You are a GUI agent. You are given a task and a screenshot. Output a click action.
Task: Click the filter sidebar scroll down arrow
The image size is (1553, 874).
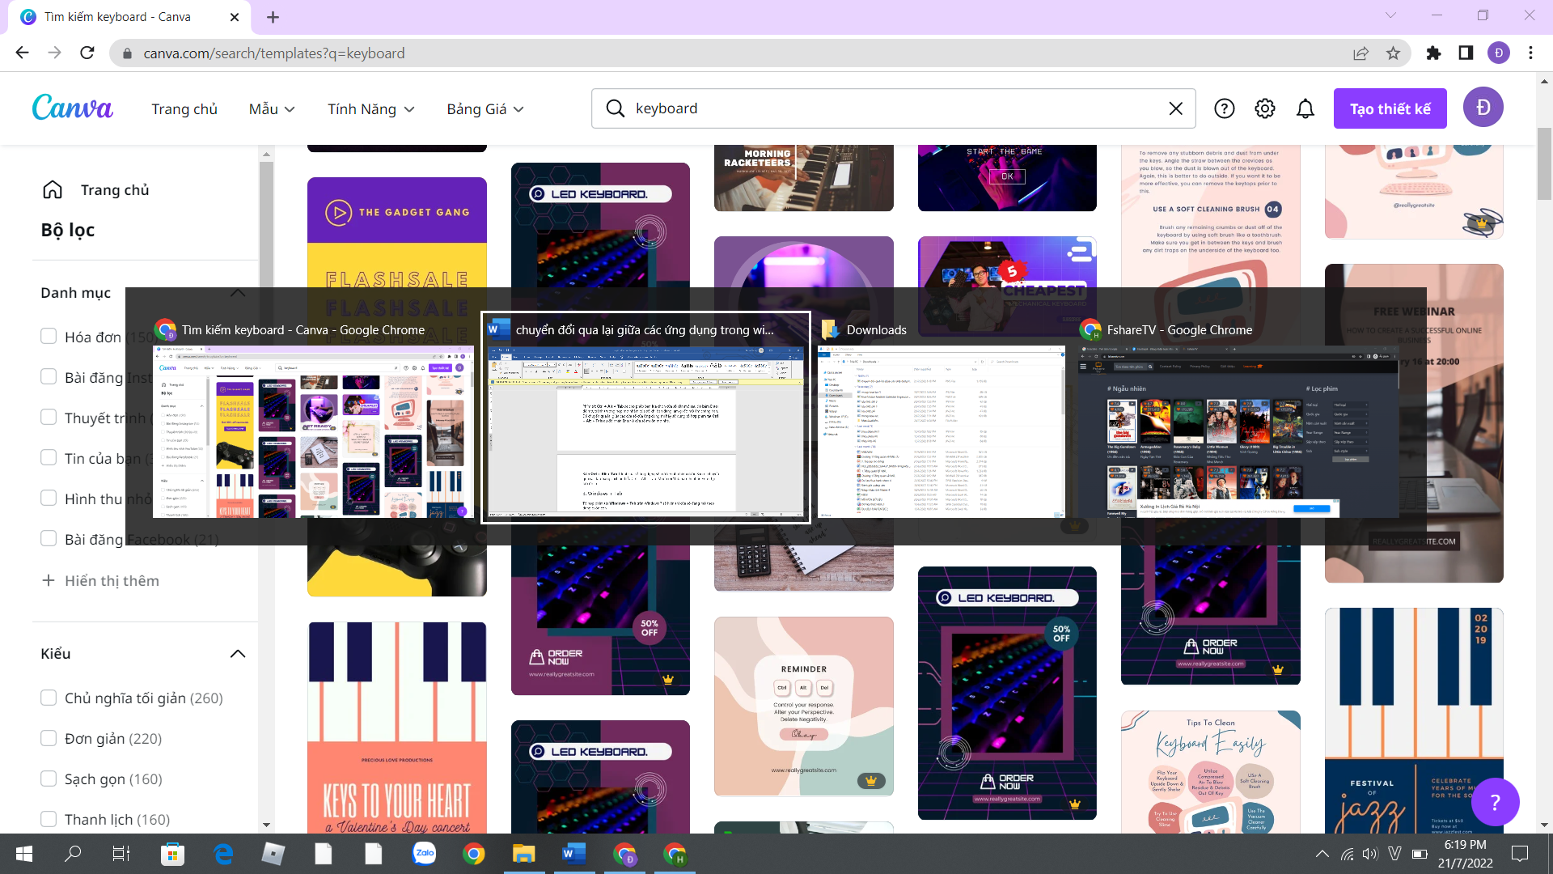point(266,825)
